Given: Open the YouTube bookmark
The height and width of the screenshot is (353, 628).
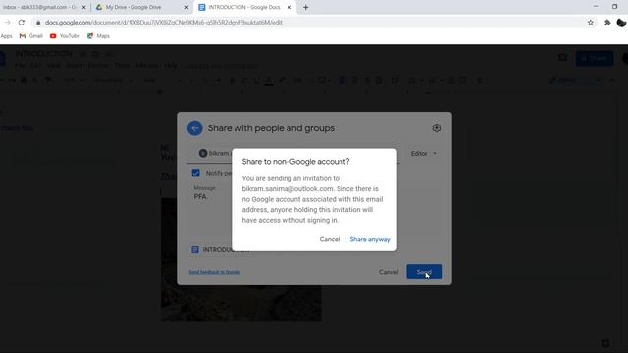Looking at the screenshot, I should [65, 36].
